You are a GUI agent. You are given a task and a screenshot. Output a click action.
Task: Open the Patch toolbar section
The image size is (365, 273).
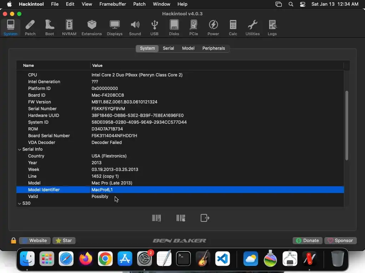coord(30,28)
